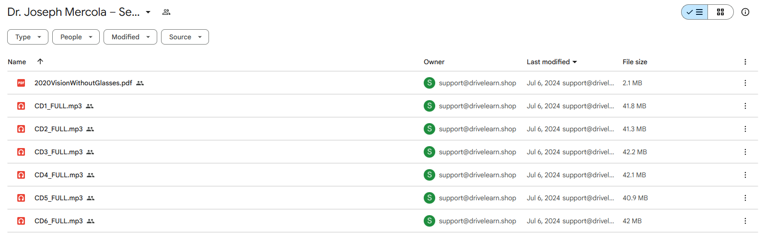Expand the People filter dropdown

[x=76, y=37]
